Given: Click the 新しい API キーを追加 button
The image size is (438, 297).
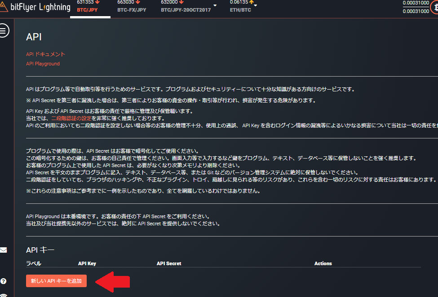Looking at the screenshot, I should click(x=57, y=281).
